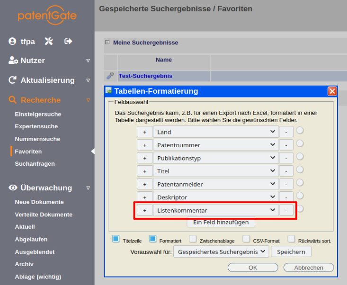Enable the CSV-Format checkbox

[x=246, y=239]
